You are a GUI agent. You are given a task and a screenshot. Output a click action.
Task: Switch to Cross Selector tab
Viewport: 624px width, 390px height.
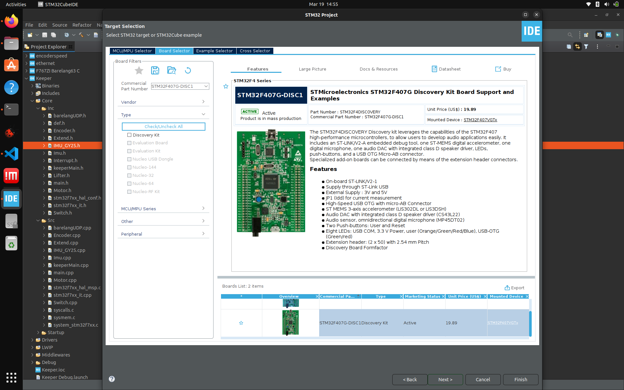(255, 51)
